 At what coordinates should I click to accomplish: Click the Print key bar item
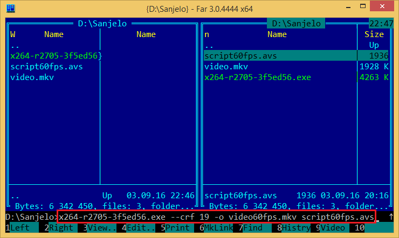[x=177, y=228]
